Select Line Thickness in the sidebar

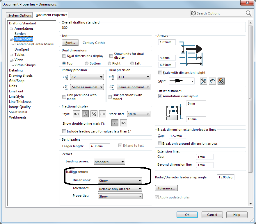click(20, 102)
